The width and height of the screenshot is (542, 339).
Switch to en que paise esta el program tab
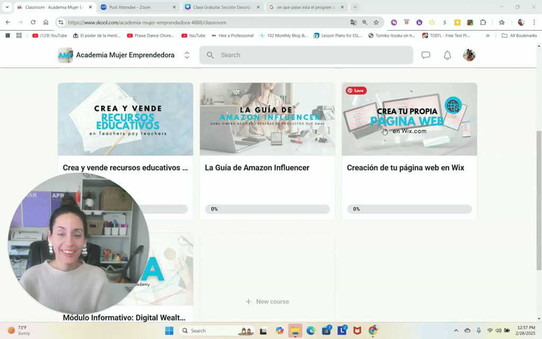point(305,7)
